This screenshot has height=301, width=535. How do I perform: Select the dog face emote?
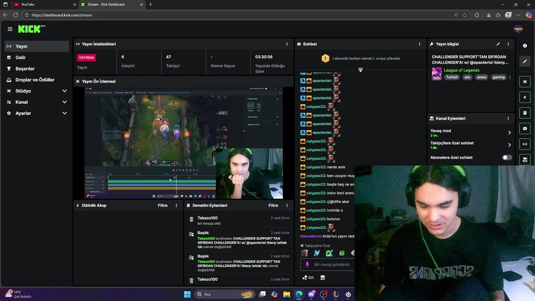[x=304, y=253]
